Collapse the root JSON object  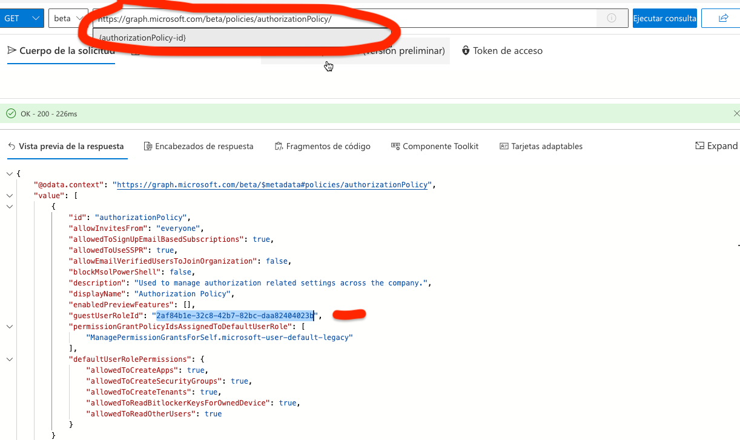tap(9, 174)
